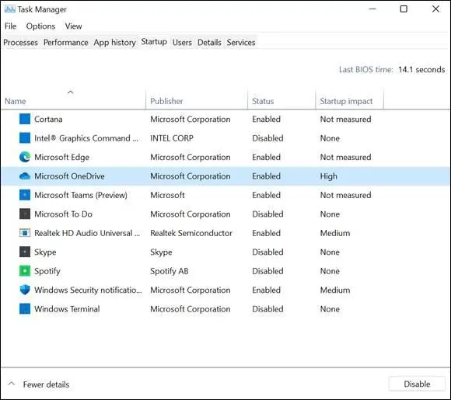Click the Microsoft OneDrive cloud icon
The image size is (451, 400).
pyautogui.click(x=25, y=176)
